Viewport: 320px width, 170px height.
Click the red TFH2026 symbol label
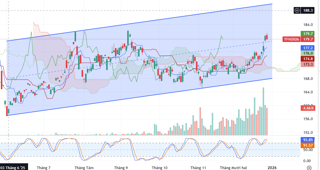[291, 39]
